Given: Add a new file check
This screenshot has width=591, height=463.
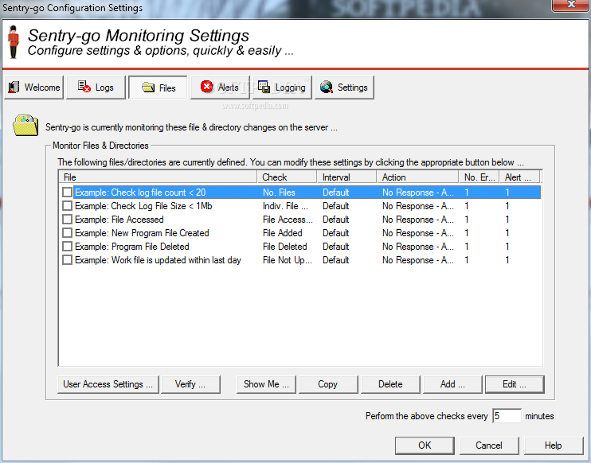Looking at the screenshot, I should tap(452, 384).
